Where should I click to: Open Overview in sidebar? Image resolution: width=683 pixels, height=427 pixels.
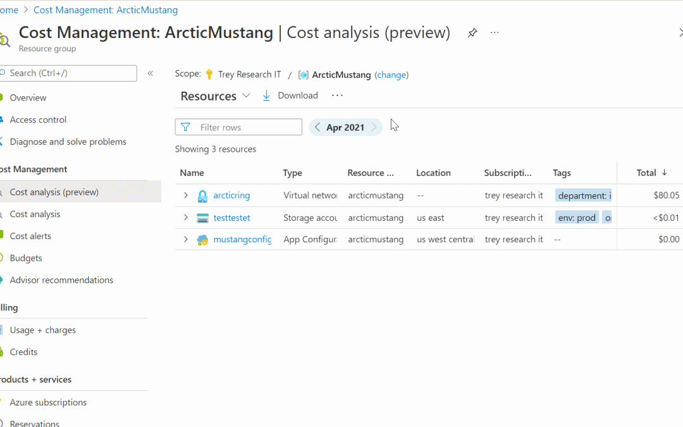point(28,97)
